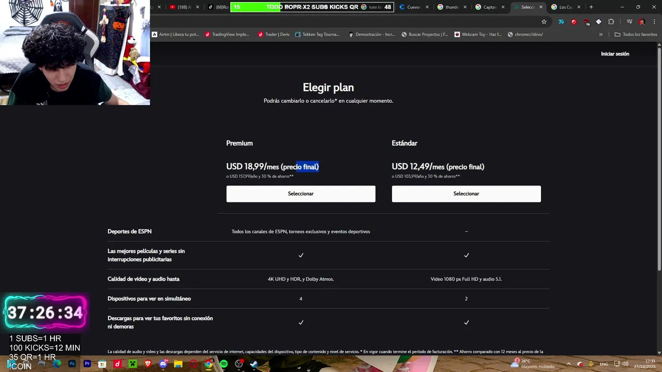
Task: Click the ENG language indicator
Action: tap(604, 364)
